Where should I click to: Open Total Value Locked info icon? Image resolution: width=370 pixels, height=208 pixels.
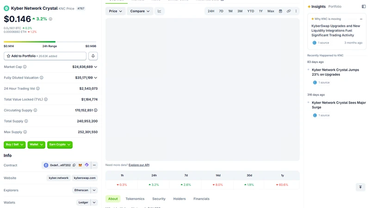(x=46, y=99)
